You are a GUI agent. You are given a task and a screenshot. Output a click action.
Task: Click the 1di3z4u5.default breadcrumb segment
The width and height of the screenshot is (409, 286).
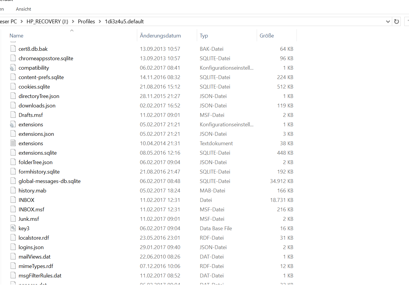[124, 22]
